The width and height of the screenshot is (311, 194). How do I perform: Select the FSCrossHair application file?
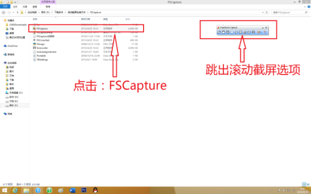[86, 40]
